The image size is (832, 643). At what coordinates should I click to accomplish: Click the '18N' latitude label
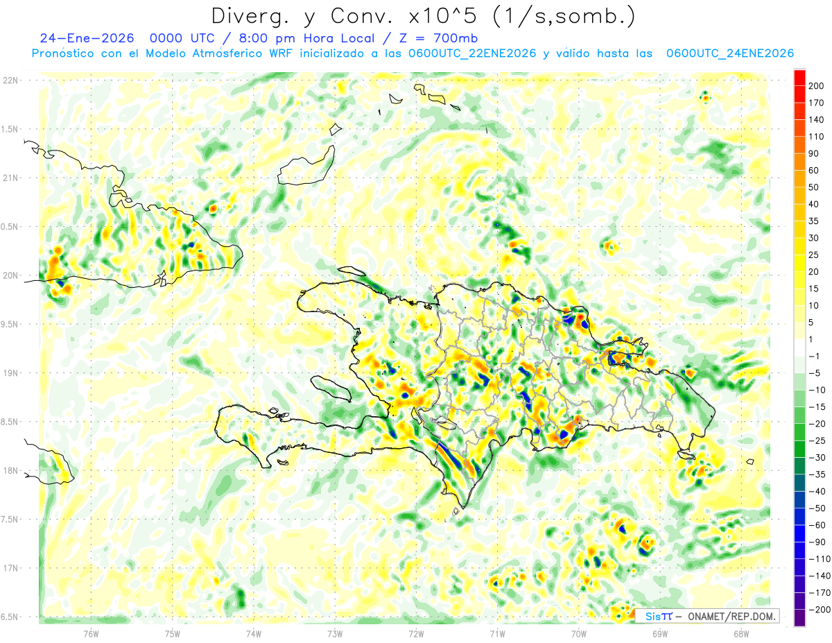[10, 470]
